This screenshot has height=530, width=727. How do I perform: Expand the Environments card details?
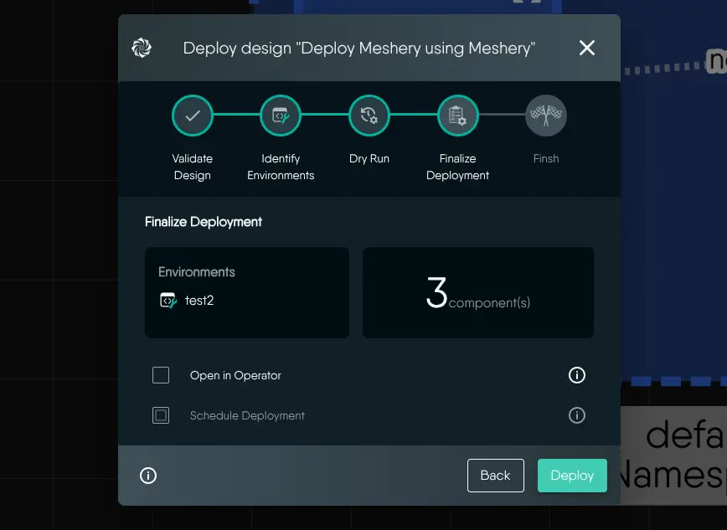point(246,292)
